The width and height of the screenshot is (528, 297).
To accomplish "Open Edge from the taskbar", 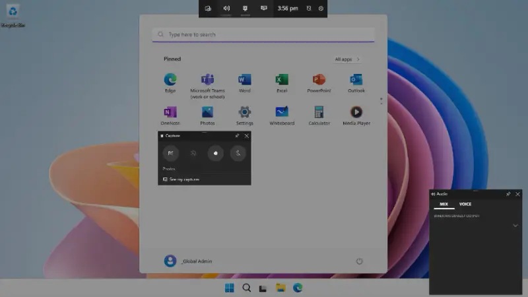I will (298, 288).
